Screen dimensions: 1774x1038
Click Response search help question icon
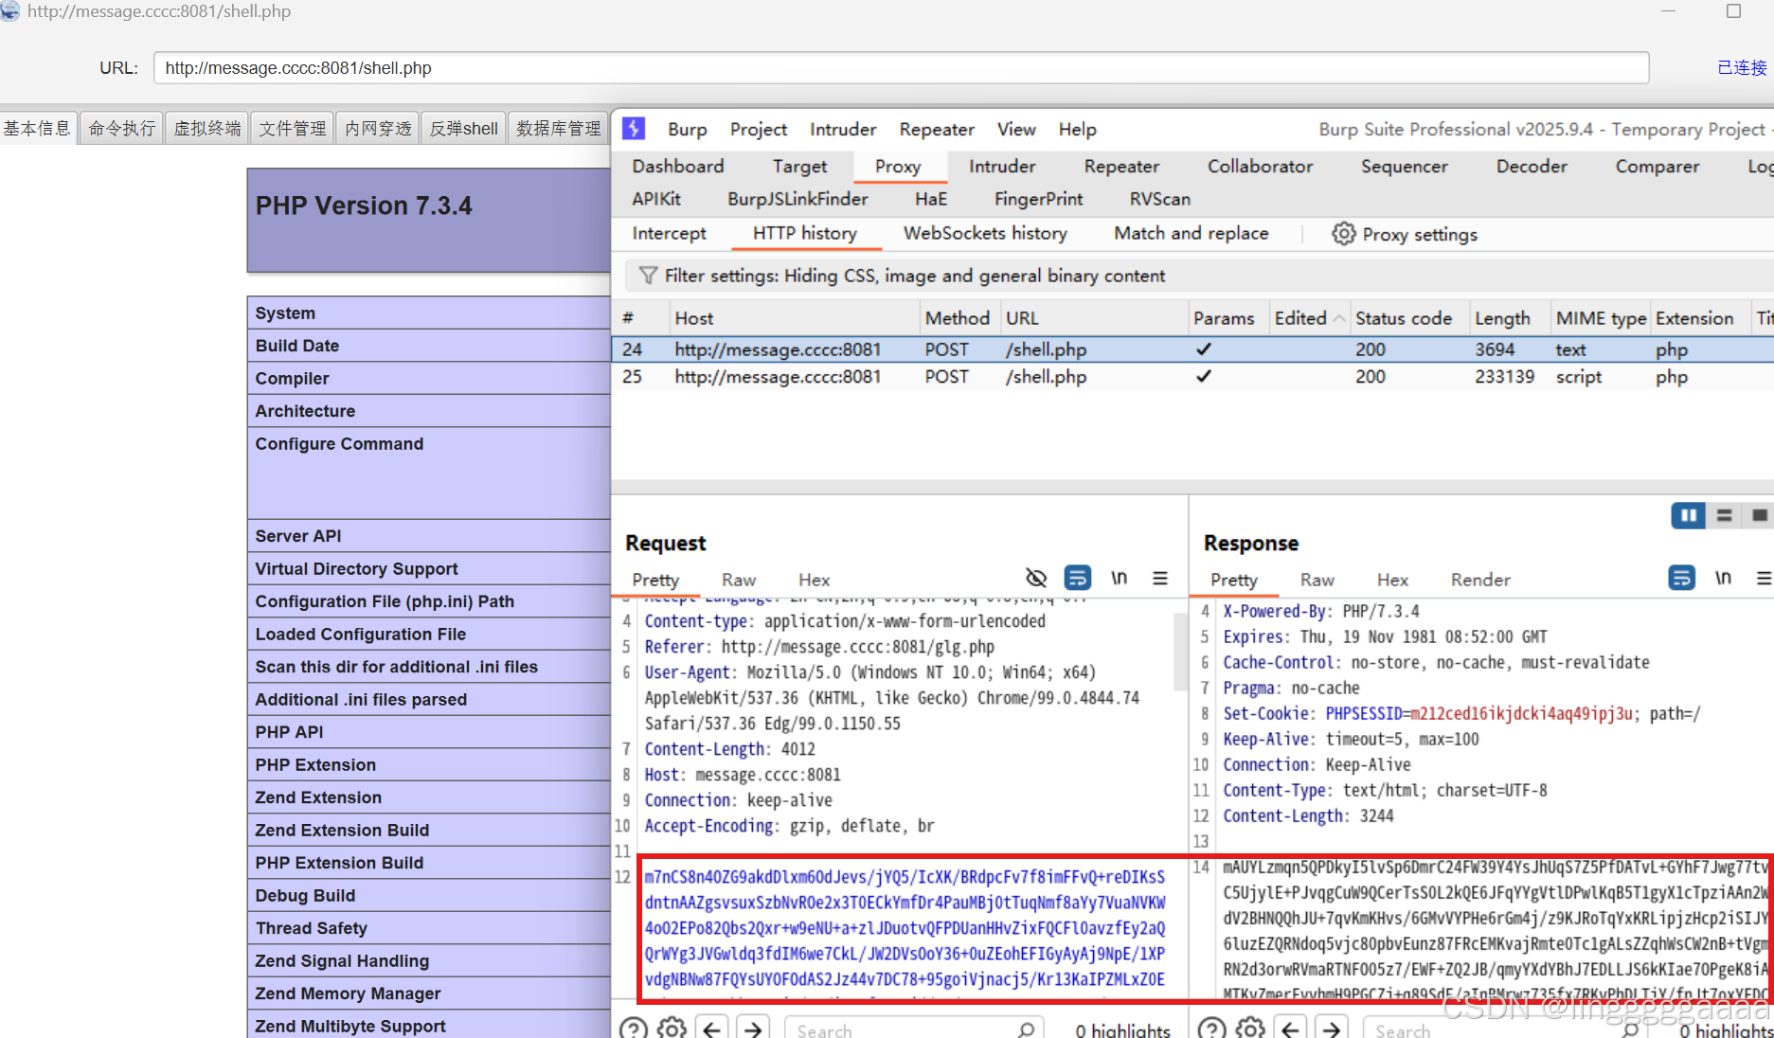tap(1211, 1029)
